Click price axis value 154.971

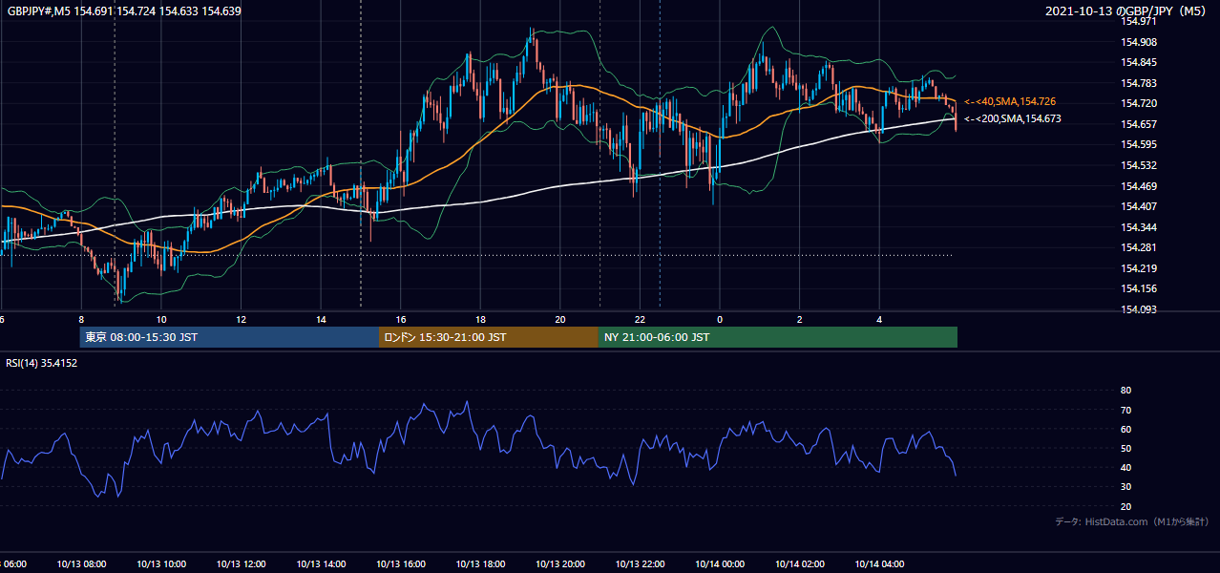point(1138,21)
